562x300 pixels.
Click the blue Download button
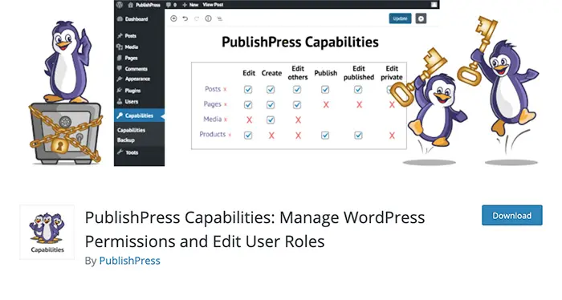(512, 215)
